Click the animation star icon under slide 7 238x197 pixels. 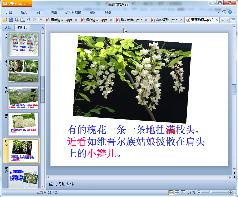click(6, 39)
